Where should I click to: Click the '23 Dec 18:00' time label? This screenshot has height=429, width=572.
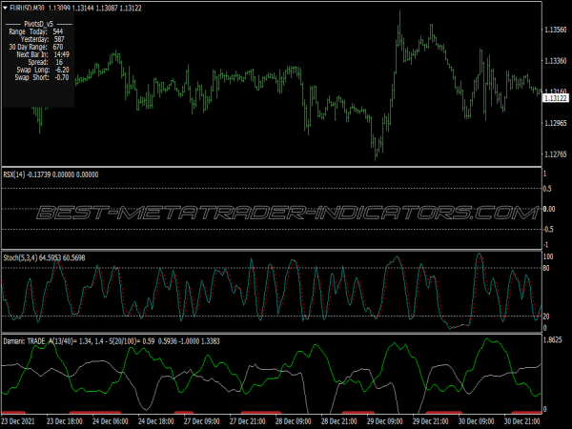coord(65,421)
